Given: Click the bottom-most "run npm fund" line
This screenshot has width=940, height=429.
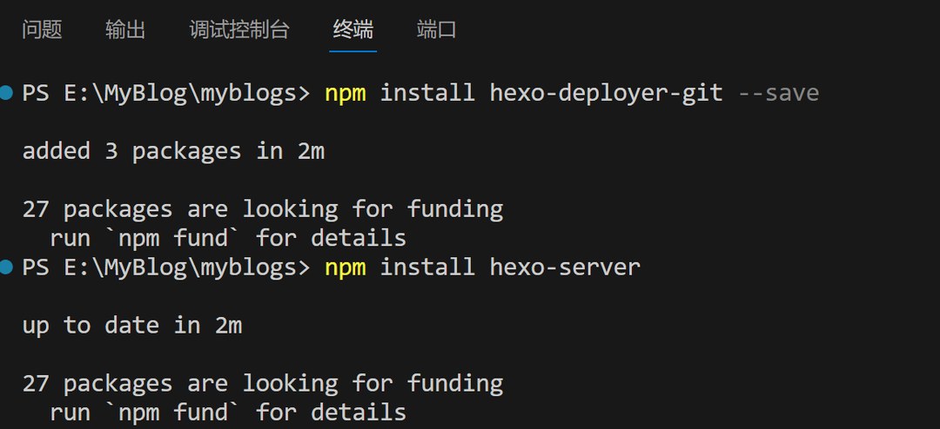Looking at the screenshot, I should tap(228, 412).
